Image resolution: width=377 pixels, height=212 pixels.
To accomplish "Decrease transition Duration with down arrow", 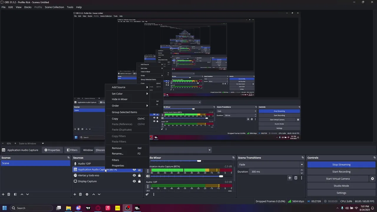I will coord(302,173).
